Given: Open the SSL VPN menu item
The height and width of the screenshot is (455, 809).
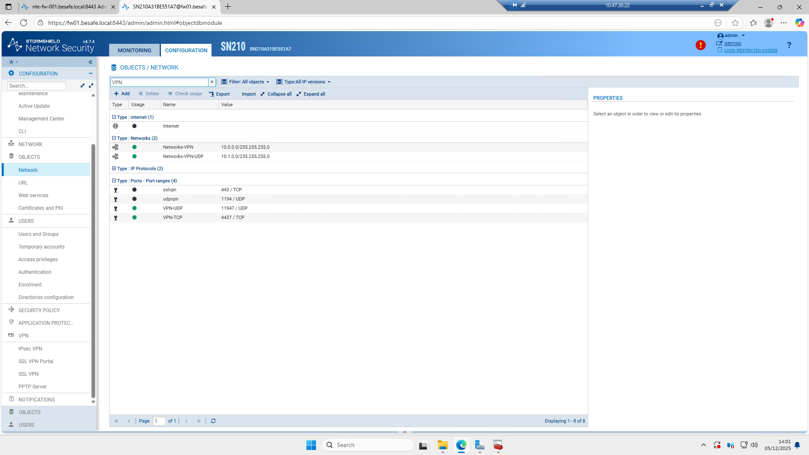Looking at the screenshot, I should pyautogui.click(x=28, y=374).
